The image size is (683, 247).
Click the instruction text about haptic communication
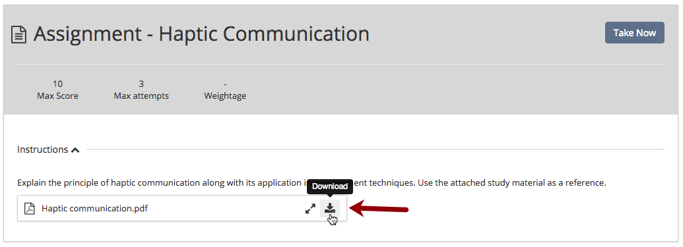point(311,182)
